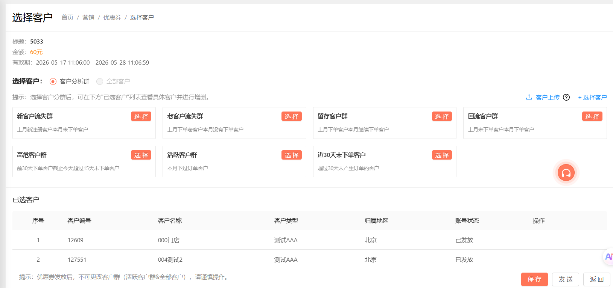The width and height of the screenshot is (613, 288).
Task: Click the upload icon beside 客户上传
Action: (529, 97)
